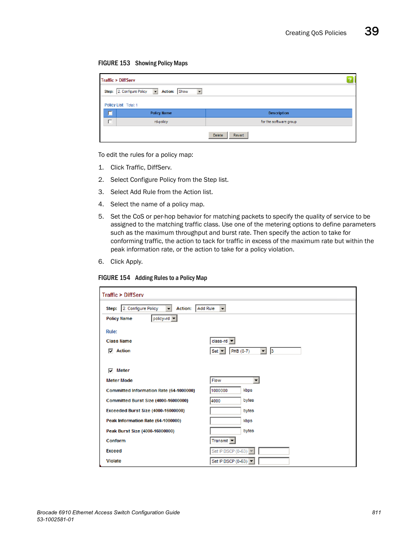
Task: Click the Delete button
Action: tap(218, 135)
